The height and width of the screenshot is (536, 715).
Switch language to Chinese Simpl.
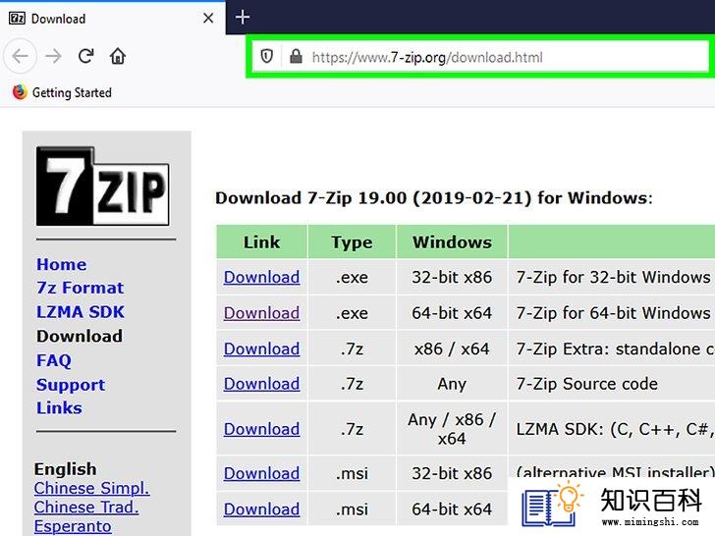(91, 488)
